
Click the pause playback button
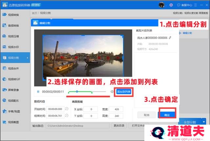coord(38,92)
